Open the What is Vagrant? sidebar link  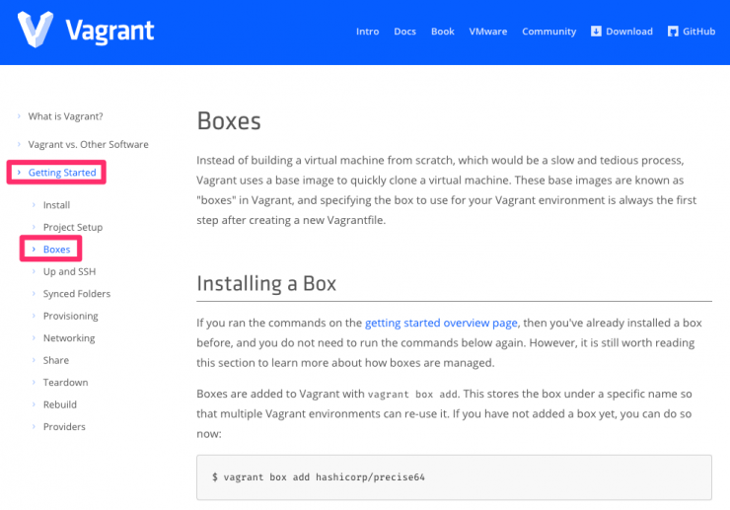(x=65, y=116)
